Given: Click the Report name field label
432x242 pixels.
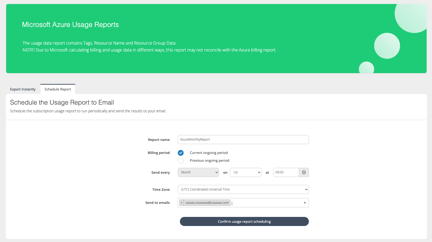Looking at the screenshot, I should [x=159, y=140].
